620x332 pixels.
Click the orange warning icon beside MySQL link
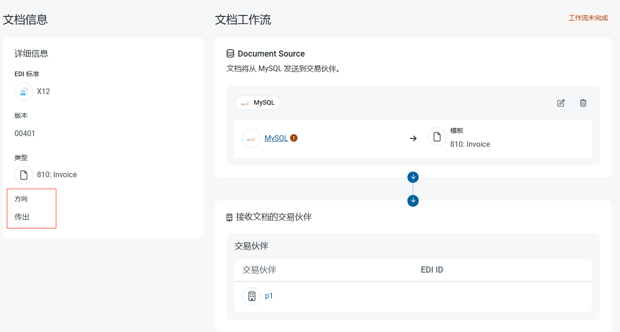[x=294, y=138]
